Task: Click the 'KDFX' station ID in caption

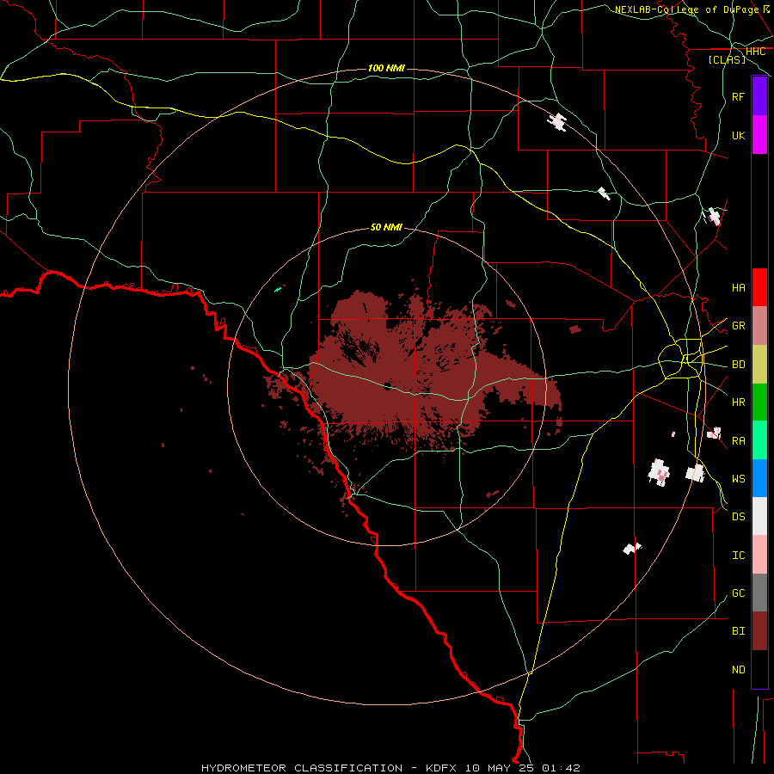Action: (441, 768)
